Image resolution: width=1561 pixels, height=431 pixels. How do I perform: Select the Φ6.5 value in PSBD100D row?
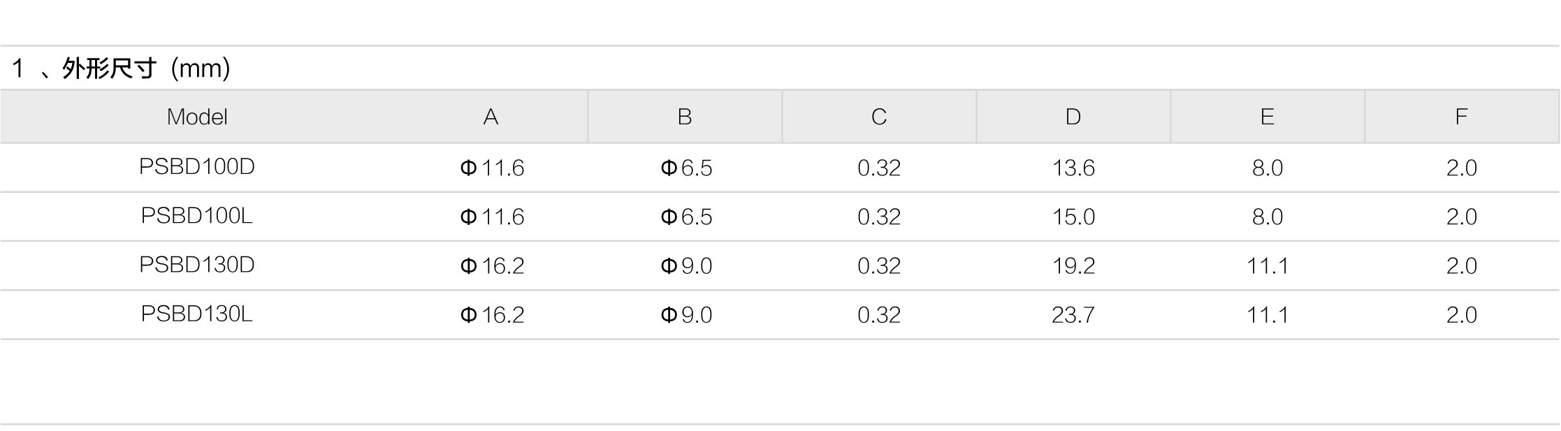[686, 168]
